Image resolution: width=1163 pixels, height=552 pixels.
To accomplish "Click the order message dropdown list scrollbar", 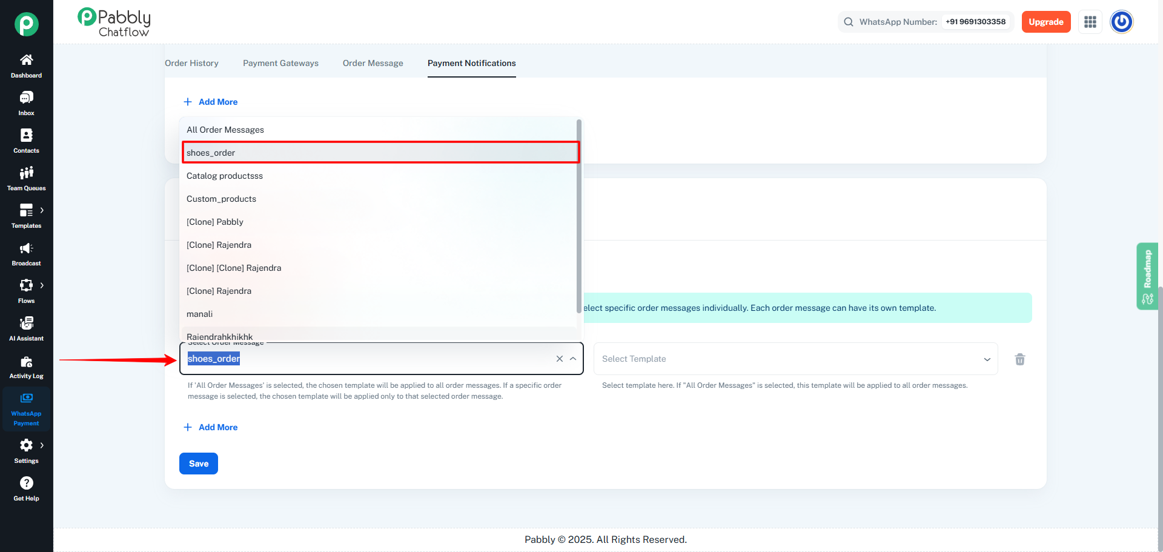I will pyautogui.click(x=579, y=216).
